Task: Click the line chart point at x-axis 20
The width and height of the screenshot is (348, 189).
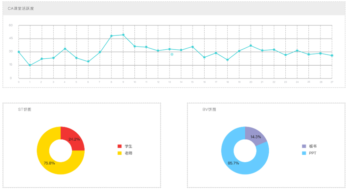Action: pyautogui.click(x=251, y=46)
